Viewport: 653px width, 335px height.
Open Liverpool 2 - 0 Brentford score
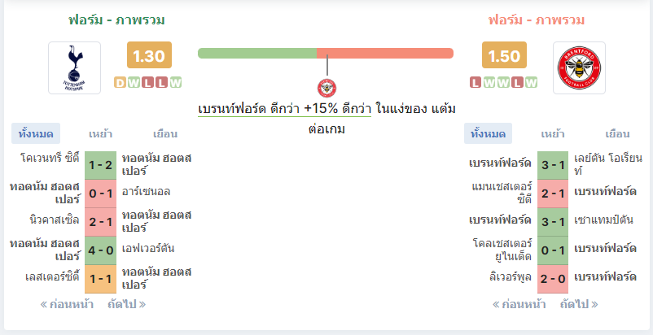pos(553,279)
